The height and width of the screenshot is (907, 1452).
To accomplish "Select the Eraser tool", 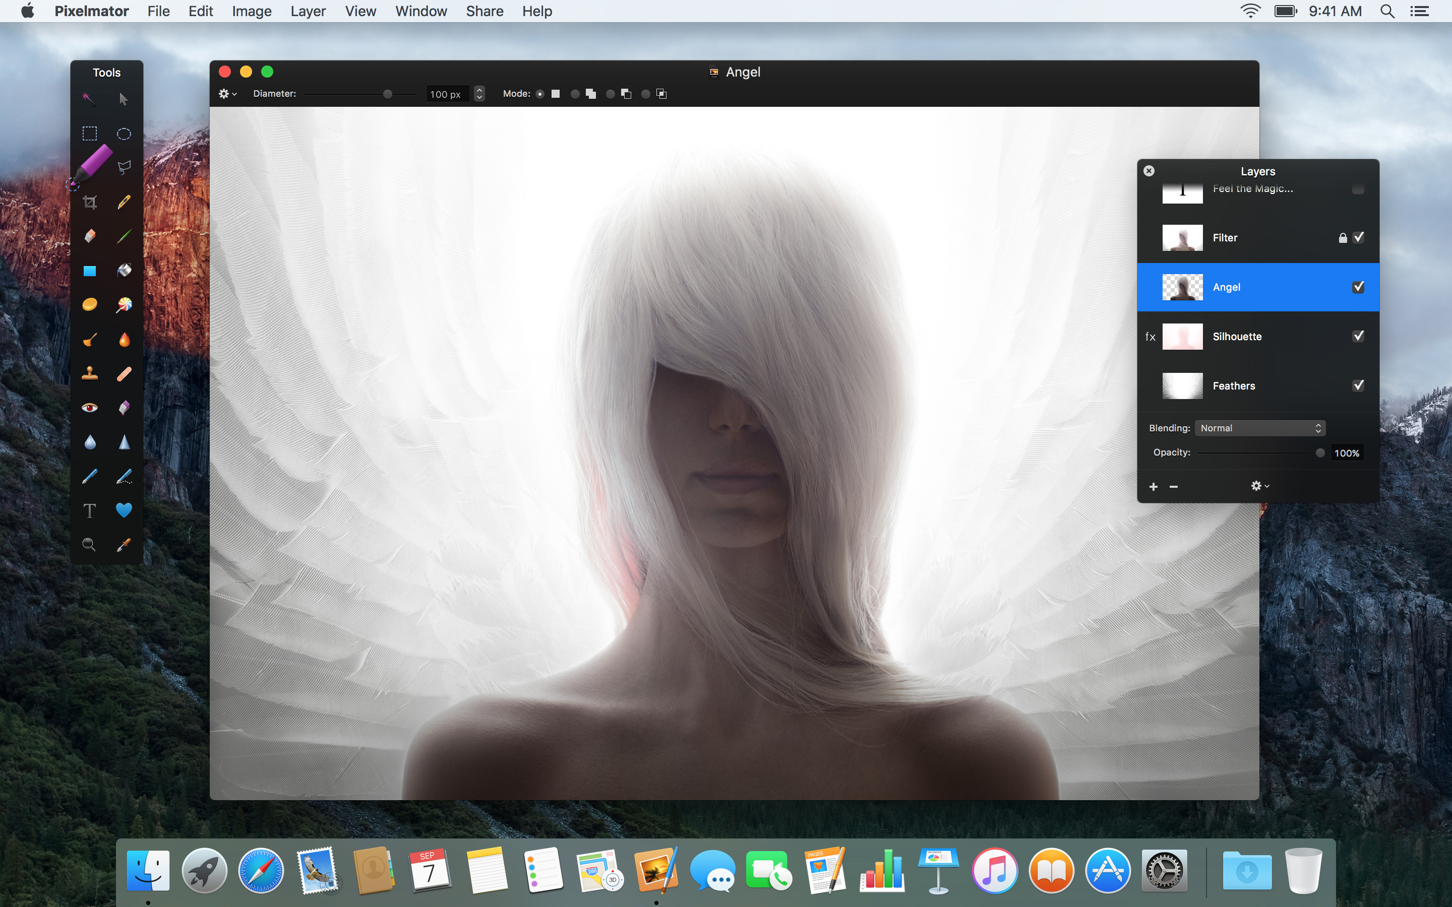I will click(x=89, y=235).
